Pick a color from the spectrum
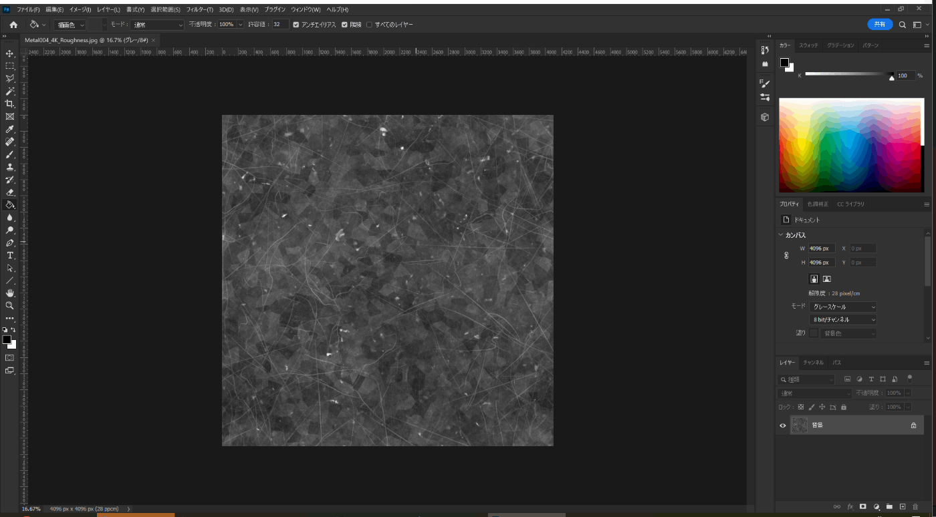Viewport: 936px width, 517px height. coord(851,146)
